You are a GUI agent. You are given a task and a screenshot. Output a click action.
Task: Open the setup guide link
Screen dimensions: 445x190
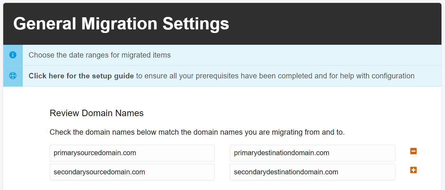point(81,76)
